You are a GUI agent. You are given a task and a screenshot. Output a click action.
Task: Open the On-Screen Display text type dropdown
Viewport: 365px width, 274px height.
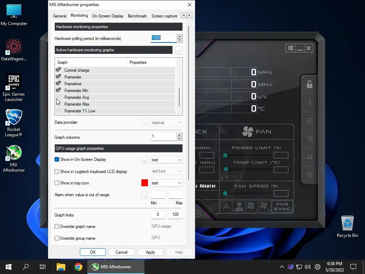[x=166, y=160]
